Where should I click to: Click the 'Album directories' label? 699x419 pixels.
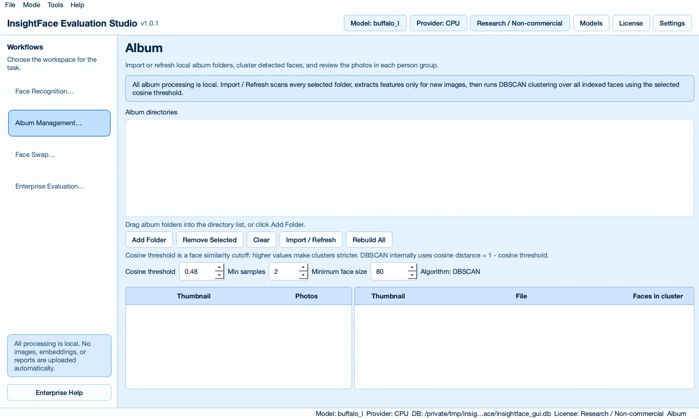(x=151, y=112)
